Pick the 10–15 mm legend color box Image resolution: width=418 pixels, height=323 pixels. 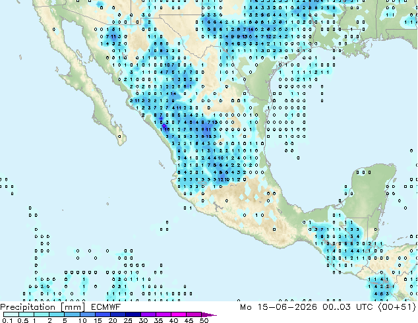87,314
